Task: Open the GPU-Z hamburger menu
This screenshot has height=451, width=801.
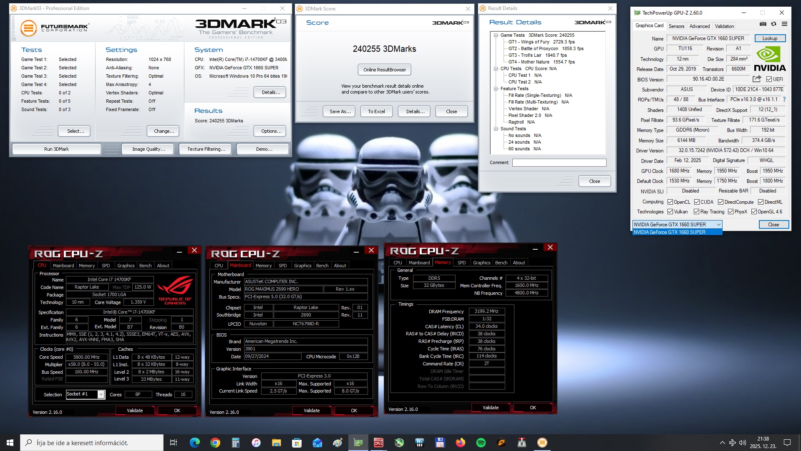Action: coord(784,24)
